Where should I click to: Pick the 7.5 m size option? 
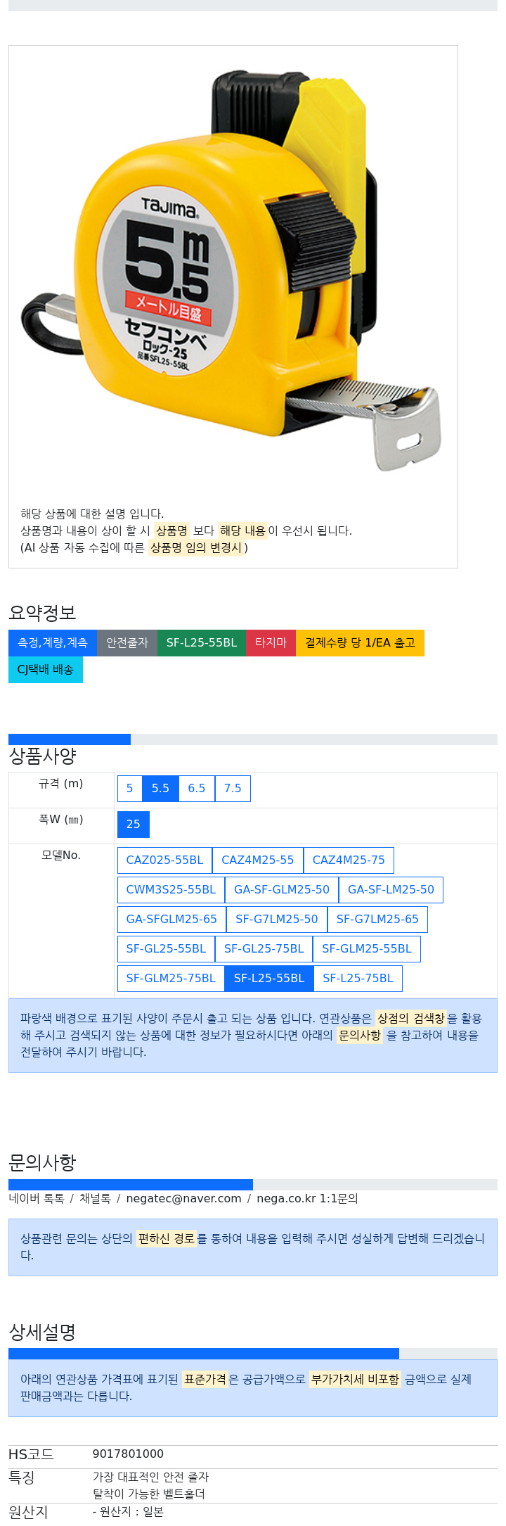click(233, 789)
